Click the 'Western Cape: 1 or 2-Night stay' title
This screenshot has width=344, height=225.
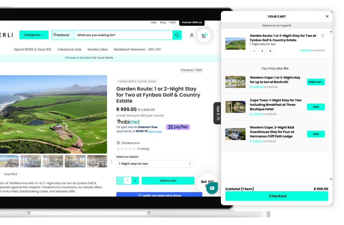(275, 80)
